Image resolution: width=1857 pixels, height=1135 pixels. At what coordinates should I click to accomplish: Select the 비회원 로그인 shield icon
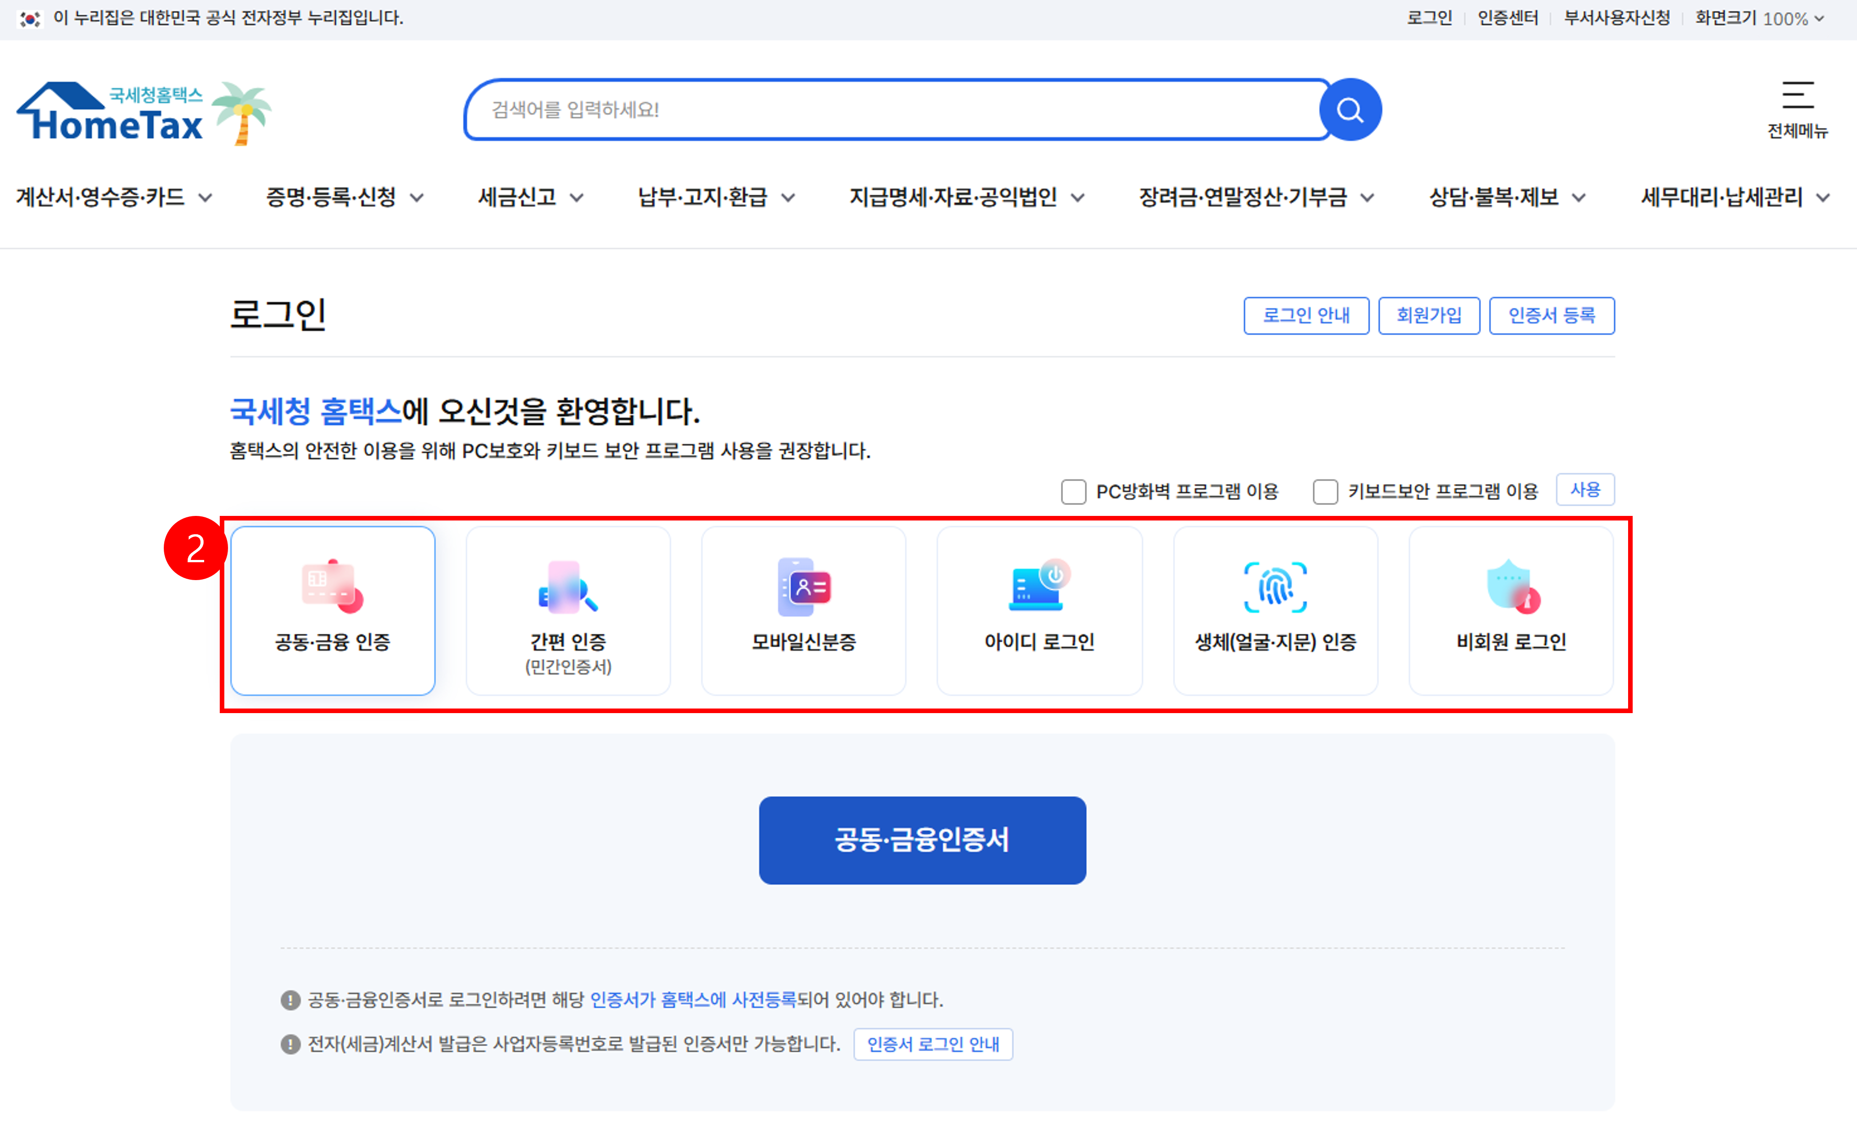pos(1511,587)
